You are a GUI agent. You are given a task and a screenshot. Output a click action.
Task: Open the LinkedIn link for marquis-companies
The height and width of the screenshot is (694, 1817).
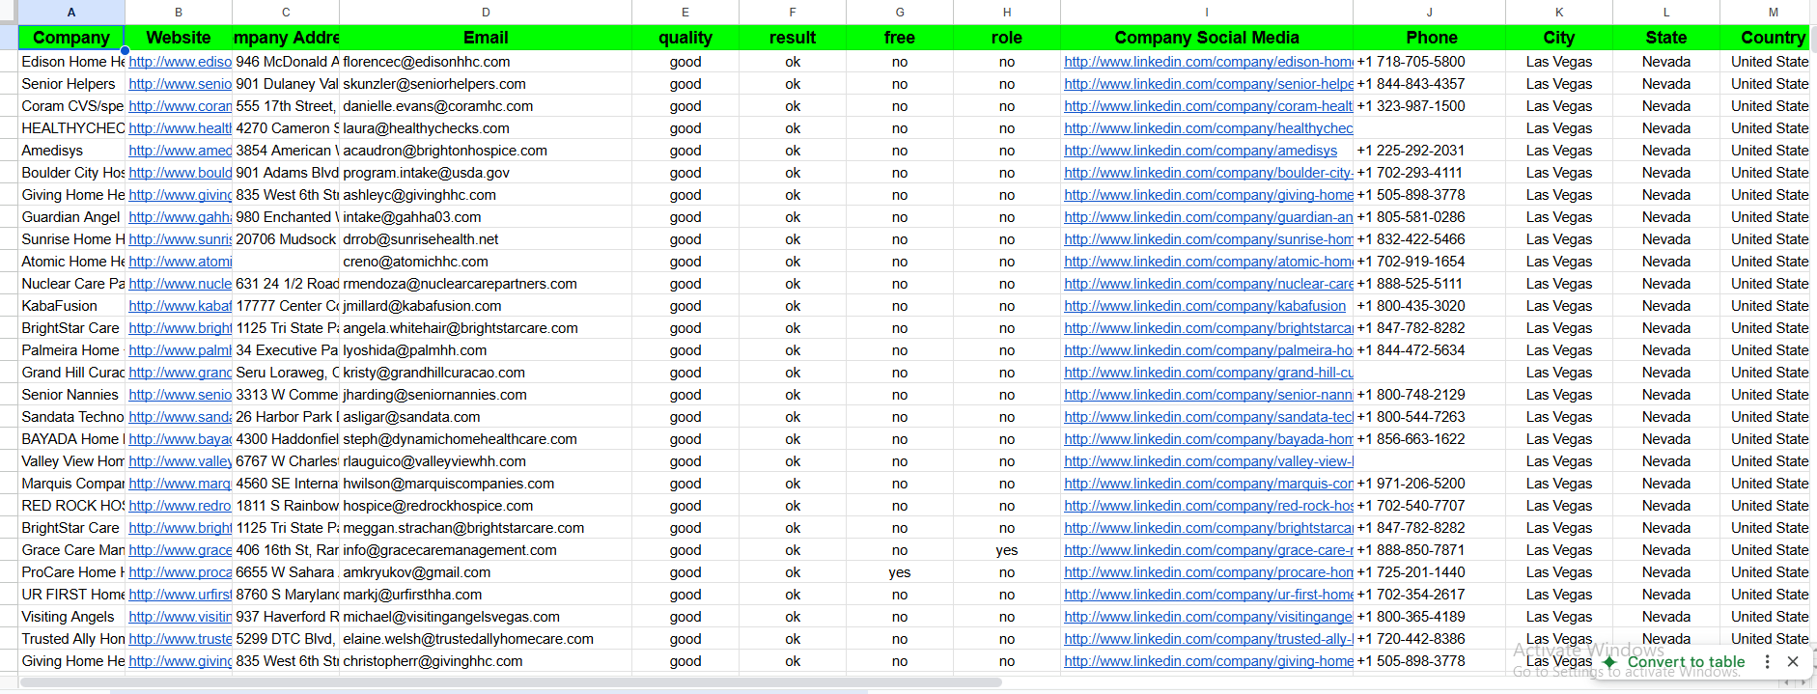1209,484
